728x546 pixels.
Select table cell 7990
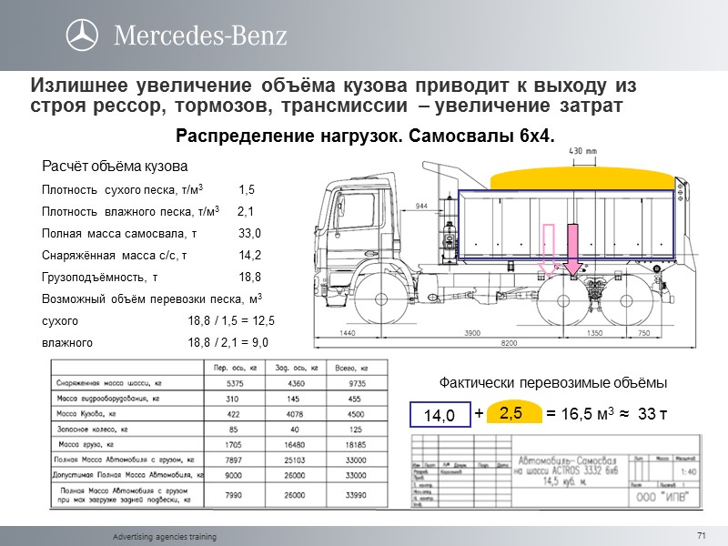[x=234, y=495]
